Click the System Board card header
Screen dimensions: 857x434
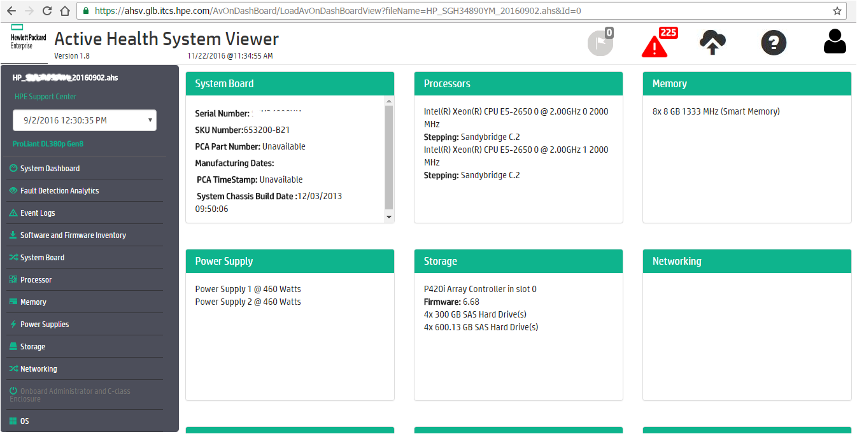coord(290,83)
